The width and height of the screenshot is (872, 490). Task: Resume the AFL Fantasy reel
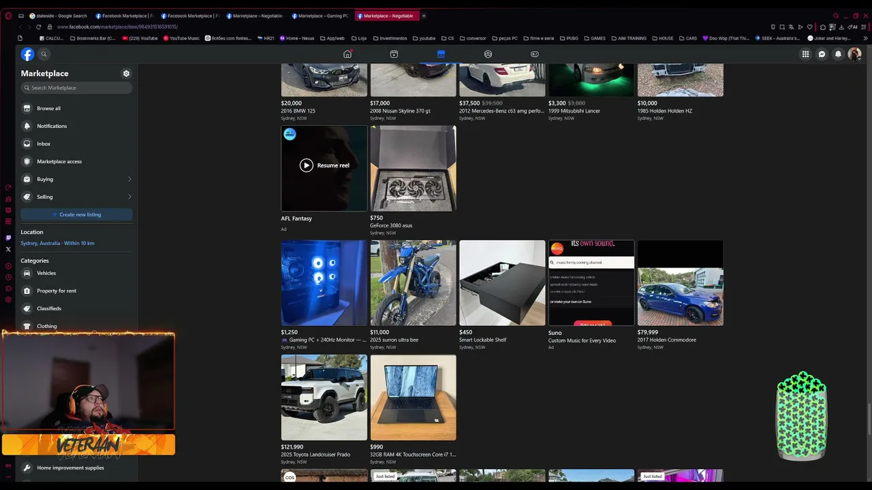(324, 165)
